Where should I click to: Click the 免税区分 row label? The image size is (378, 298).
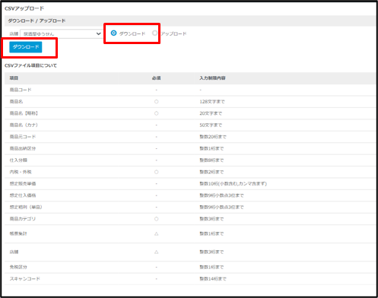click(18, 267)
